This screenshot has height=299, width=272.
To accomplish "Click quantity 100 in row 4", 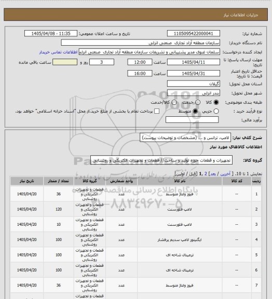I will (x=59, y=240).
